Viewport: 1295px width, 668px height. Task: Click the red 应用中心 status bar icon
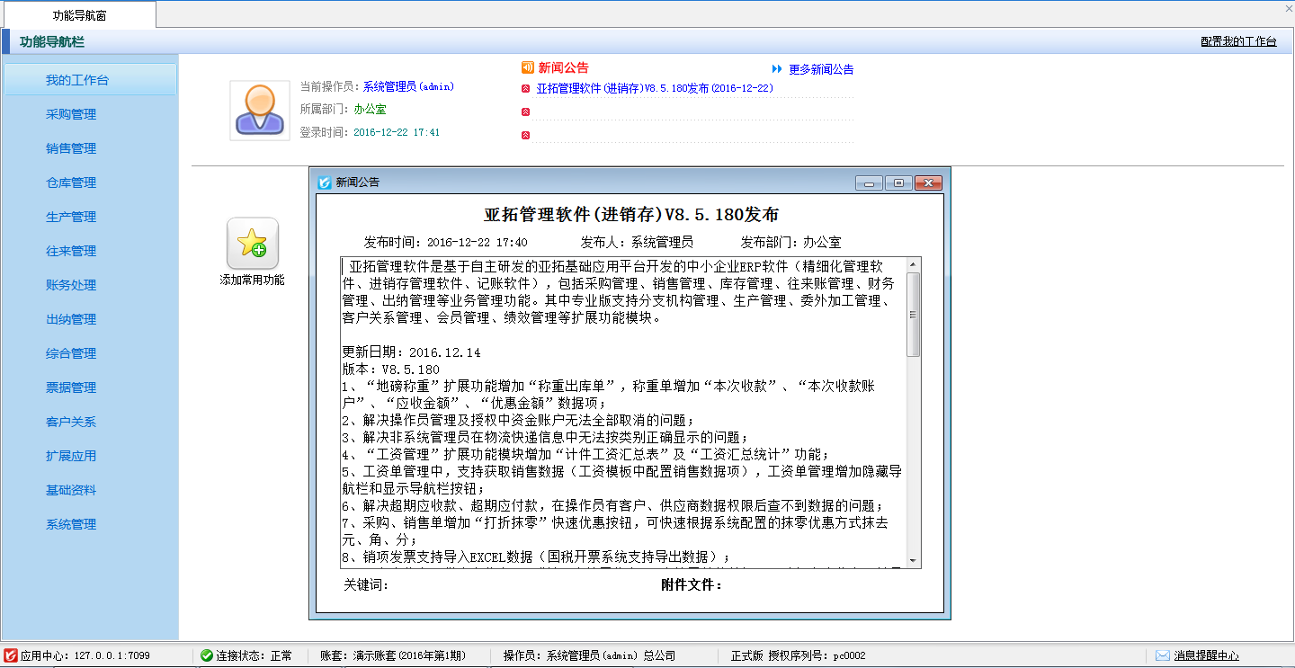(x=10, y=655)
